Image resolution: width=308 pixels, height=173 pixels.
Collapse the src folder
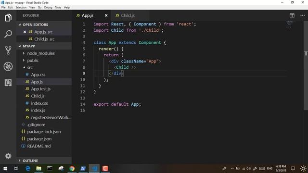44,67
